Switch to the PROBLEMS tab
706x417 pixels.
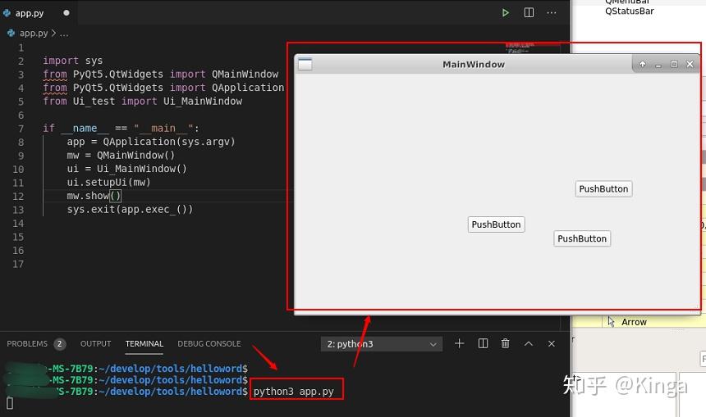point(27,344)
